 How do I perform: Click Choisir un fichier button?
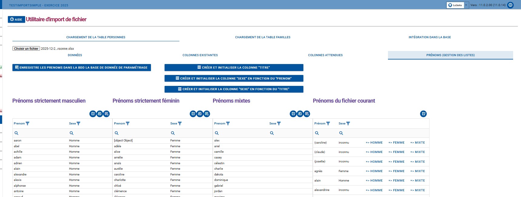[26, 49]
